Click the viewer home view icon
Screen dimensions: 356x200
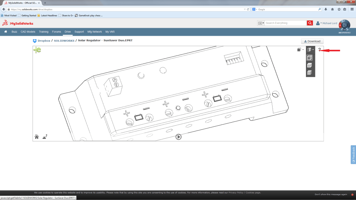(x=37, y=137)
